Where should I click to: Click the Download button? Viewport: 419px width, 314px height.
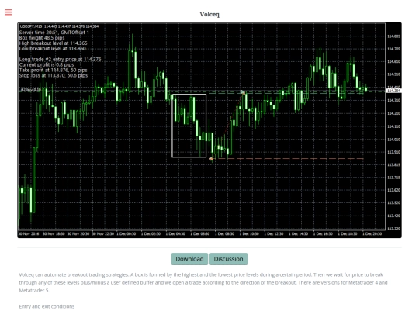point(189,259)
